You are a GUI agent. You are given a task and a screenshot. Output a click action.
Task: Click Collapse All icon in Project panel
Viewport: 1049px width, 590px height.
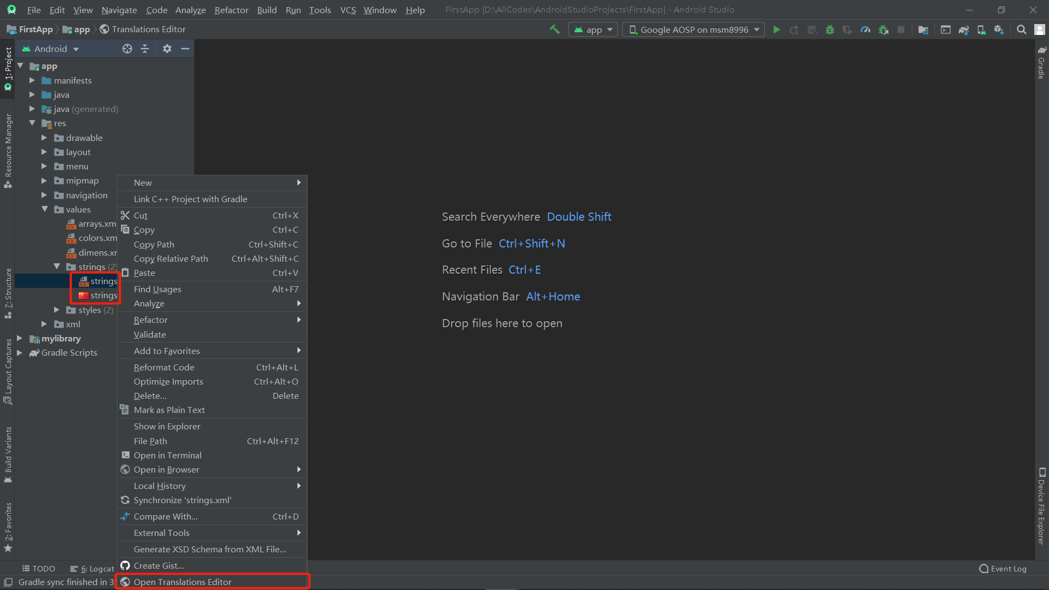tap(145, 49)
